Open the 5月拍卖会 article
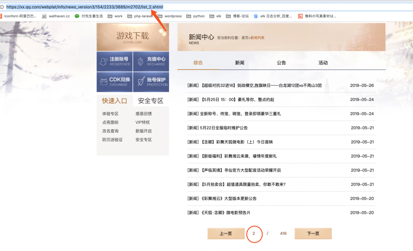Image resolution: width=413 pixels, height=251 pixels. 236,185
